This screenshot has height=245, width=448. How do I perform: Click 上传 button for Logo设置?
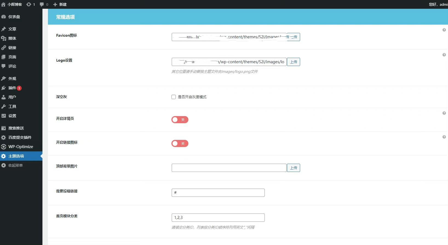coord(293,62)
